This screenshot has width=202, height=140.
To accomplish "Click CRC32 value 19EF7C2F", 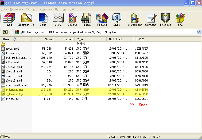I will coord(141,49).
